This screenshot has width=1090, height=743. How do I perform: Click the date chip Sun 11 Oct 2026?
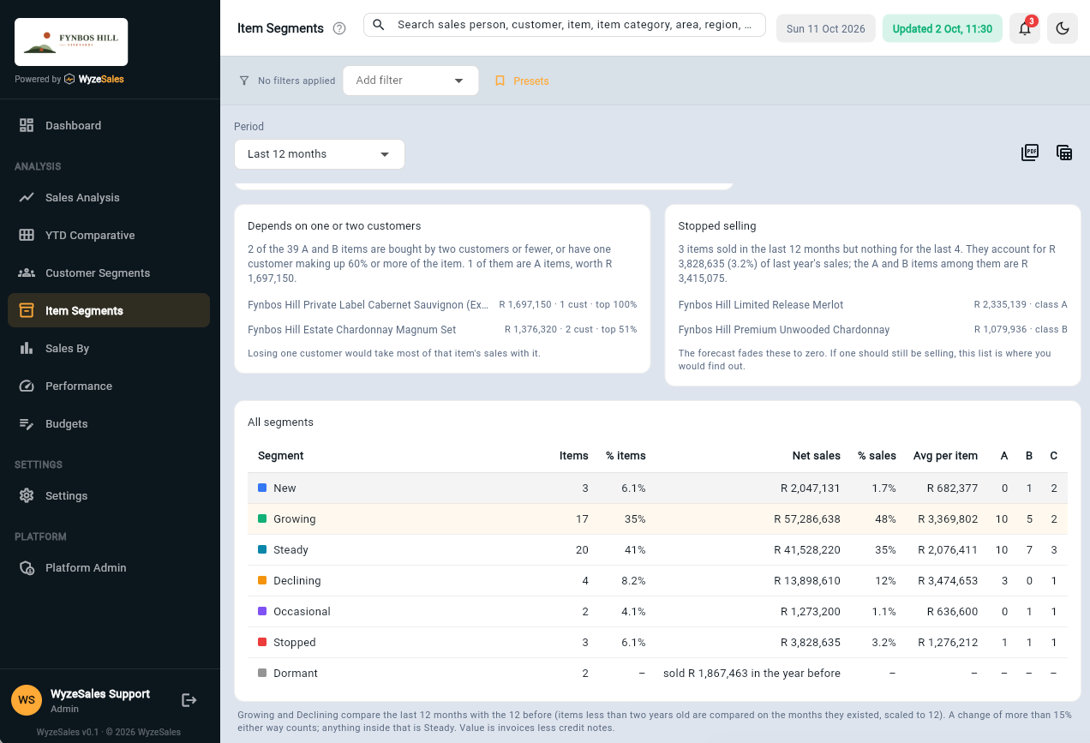point(826,28)
